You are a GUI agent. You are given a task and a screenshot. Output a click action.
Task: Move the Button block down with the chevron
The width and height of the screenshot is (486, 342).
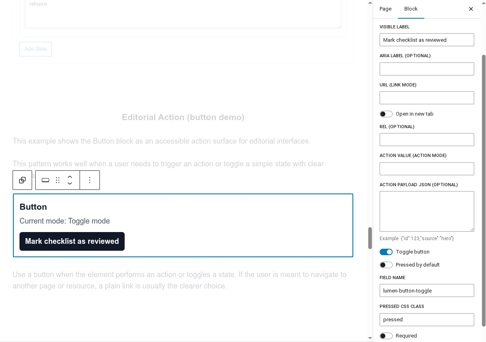pos(70,184)
